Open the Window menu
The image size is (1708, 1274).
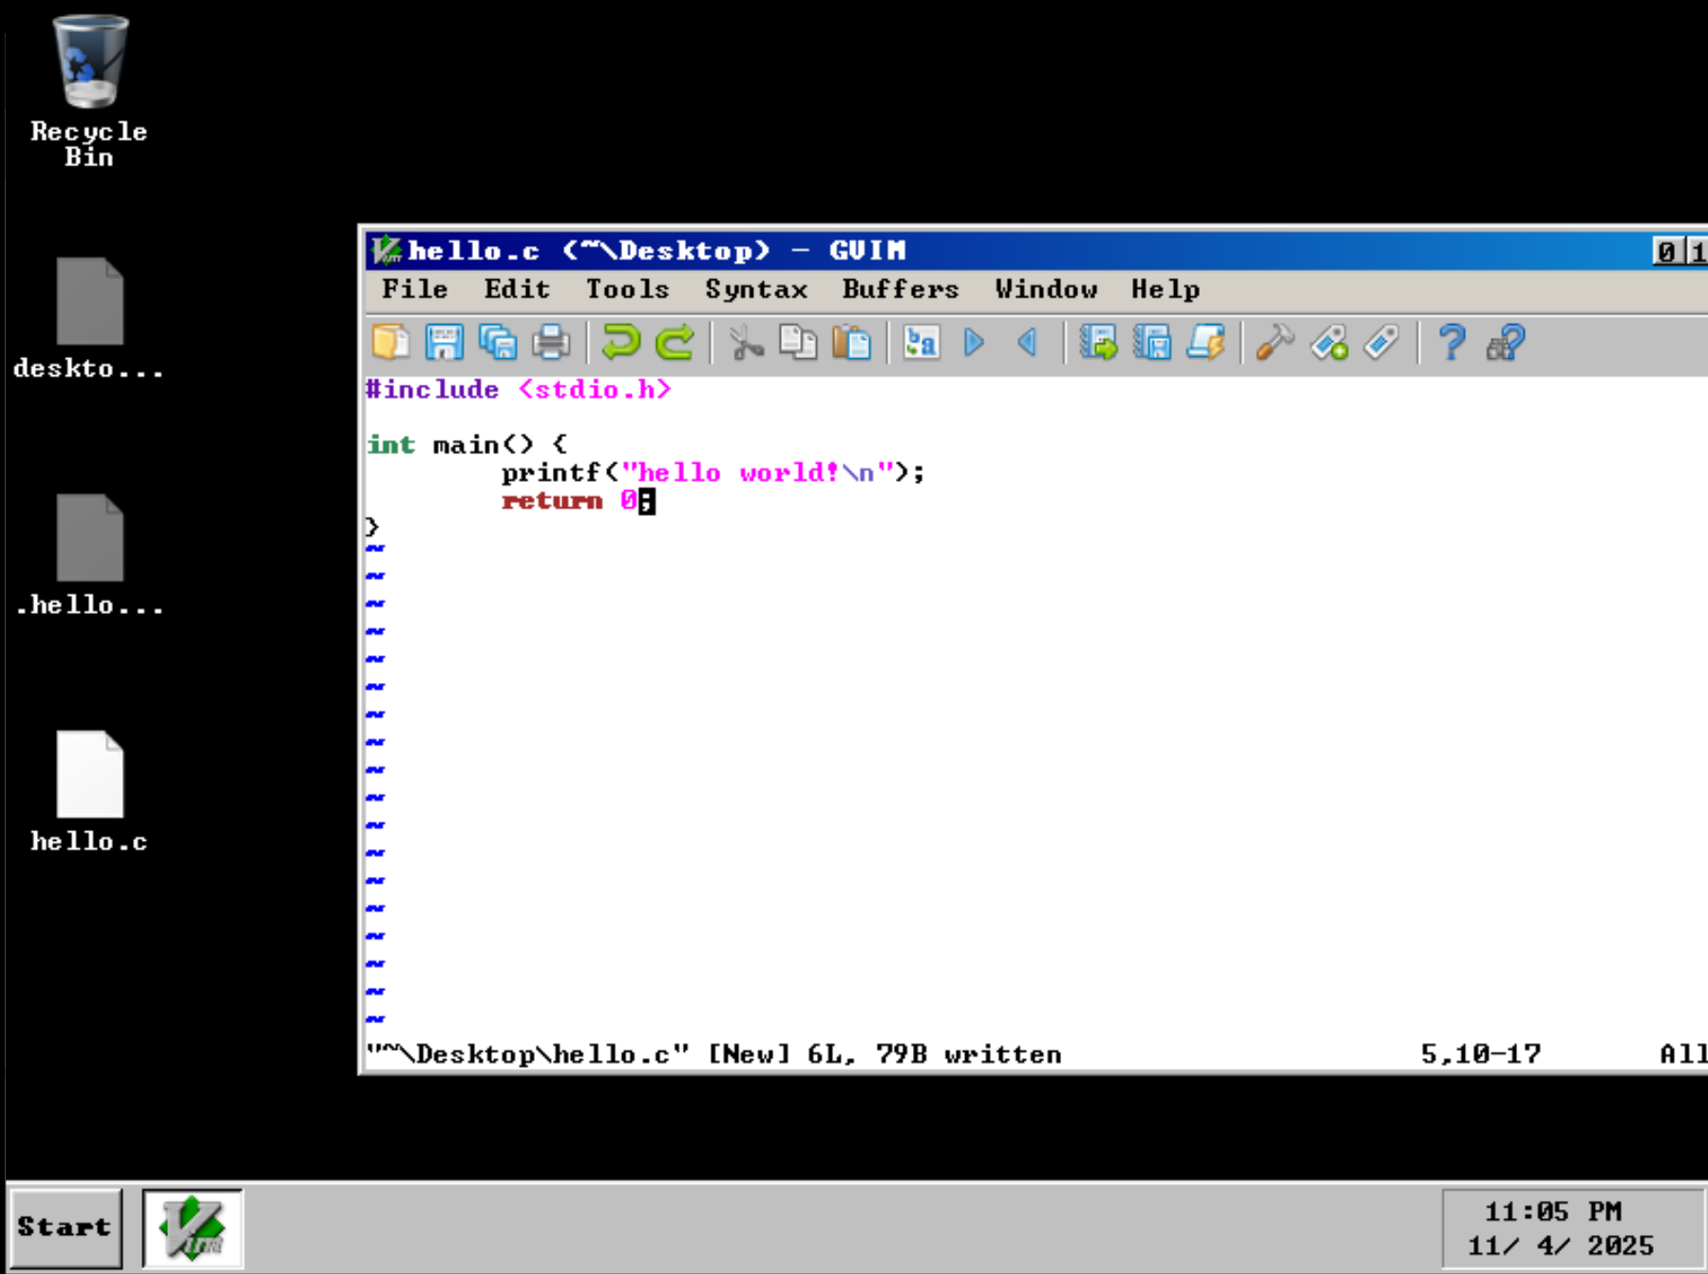[1046, 290]
